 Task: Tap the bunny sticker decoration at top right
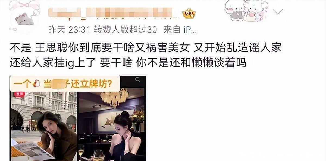(246, 11)
